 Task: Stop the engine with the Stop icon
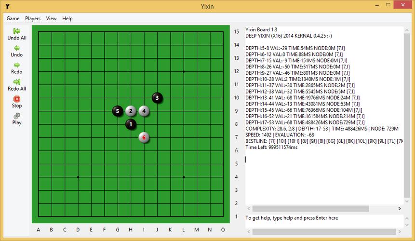(17, 99)
